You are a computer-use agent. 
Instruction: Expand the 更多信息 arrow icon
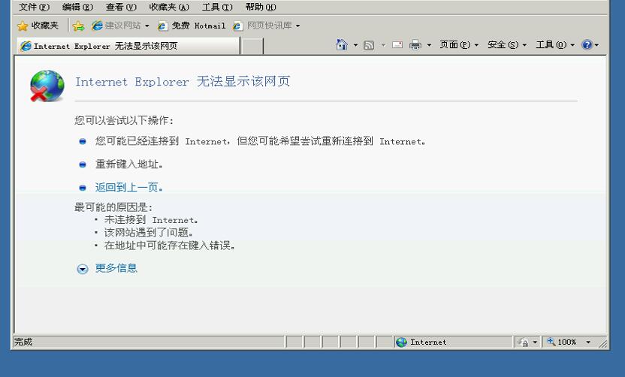83,269
